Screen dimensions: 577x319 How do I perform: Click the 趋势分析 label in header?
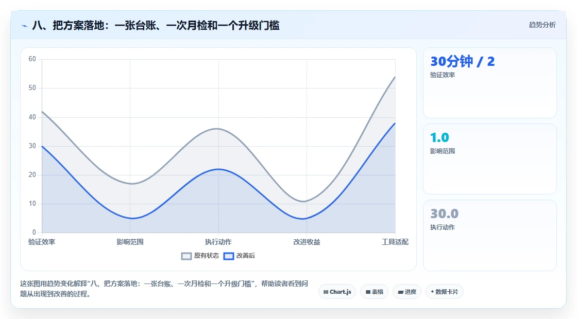[x=542, y=25]
